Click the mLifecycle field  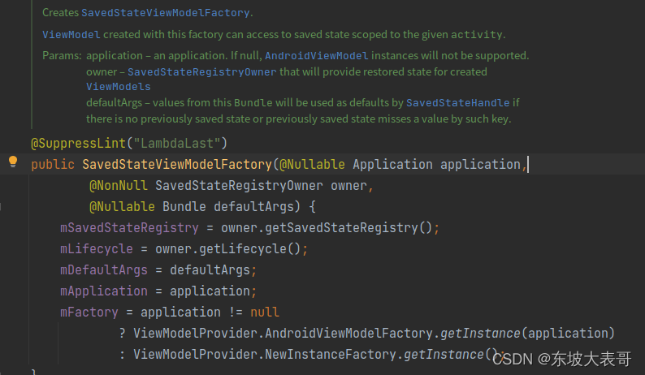click(x=97, y=248)
